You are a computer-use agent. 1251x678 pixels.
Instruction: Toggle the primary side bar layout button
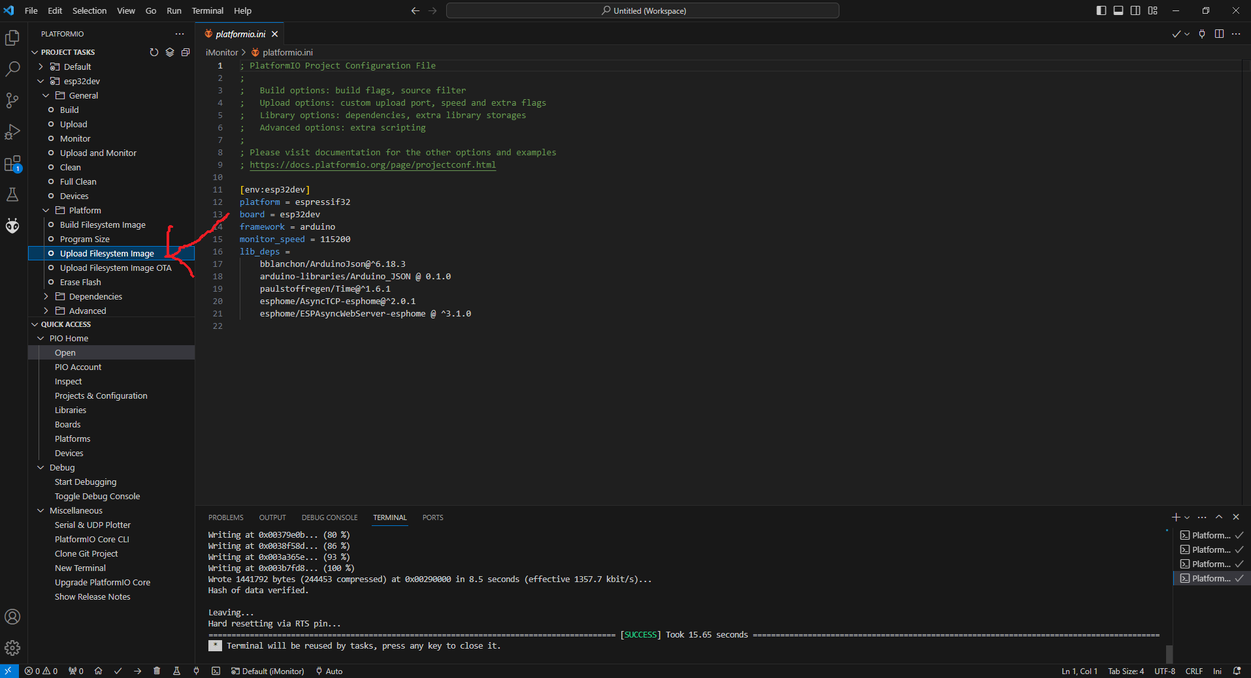coord(1101,10)
